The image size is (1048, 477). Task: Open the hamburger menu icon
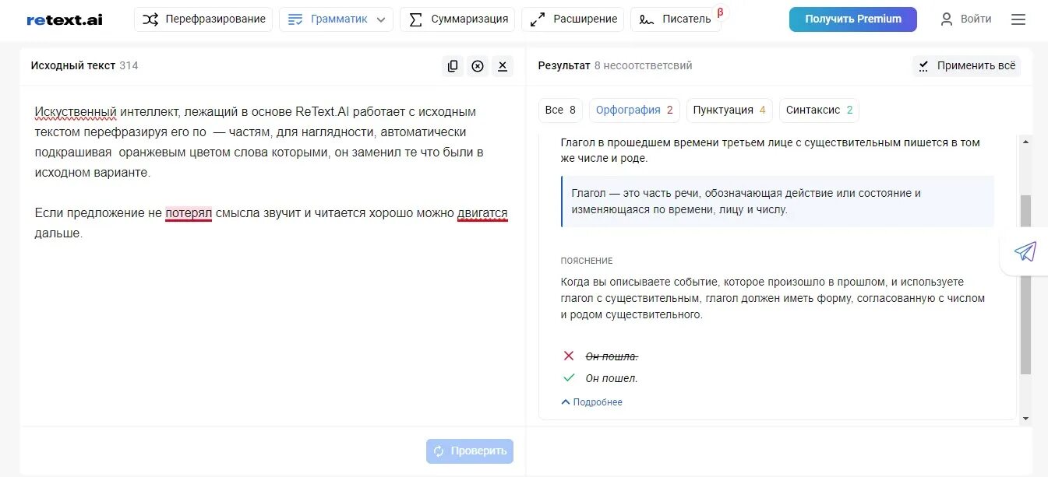[1018, 19]
